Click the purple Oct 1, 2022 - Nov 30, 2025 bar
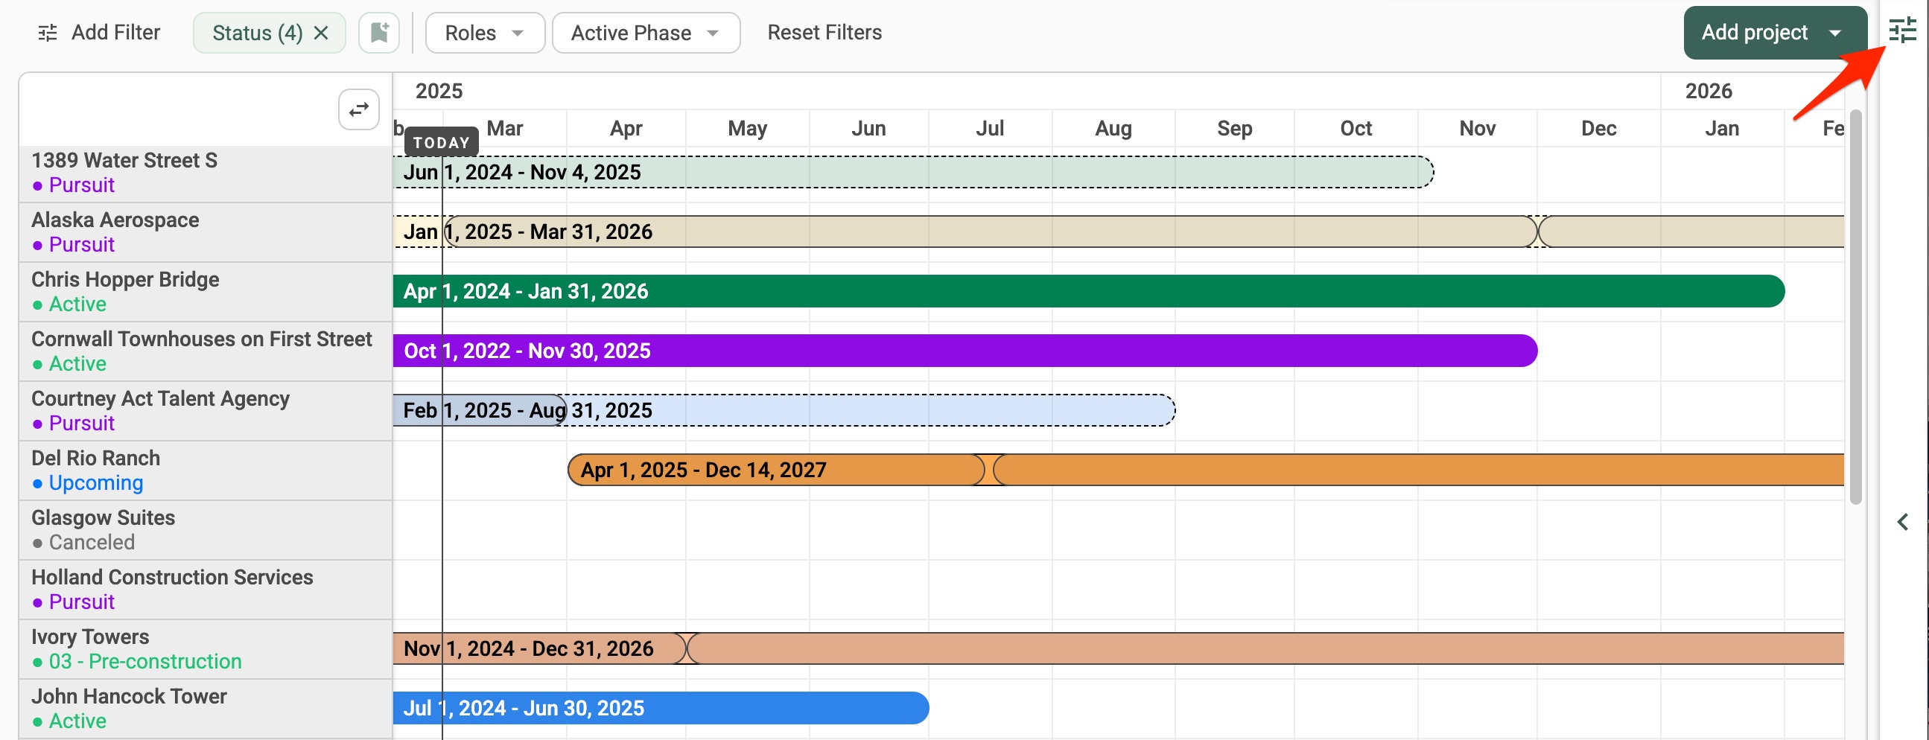Image resolution: width=1929 pixels, height=740 pixels. [965, 351]
